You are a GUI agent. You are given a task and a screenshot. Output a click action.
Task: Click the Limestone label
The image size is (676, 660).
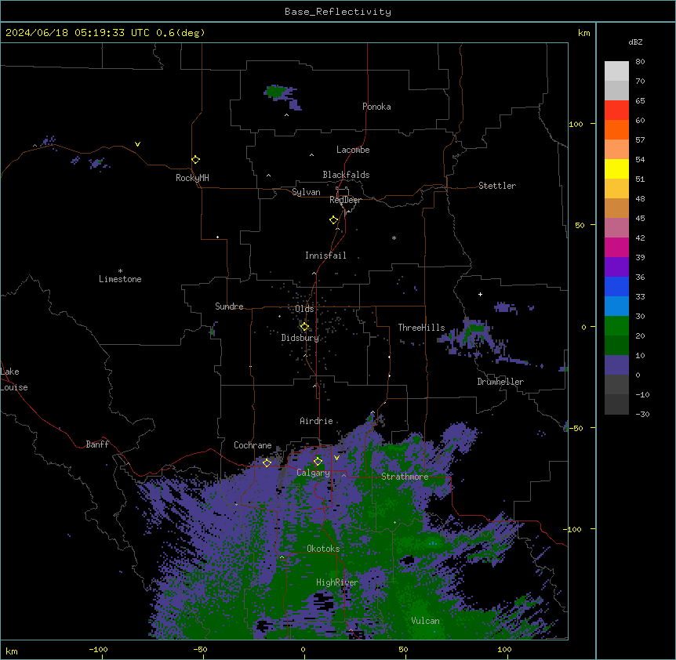click(120, 279)
